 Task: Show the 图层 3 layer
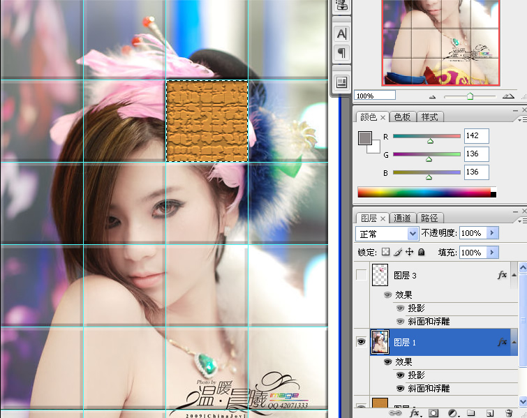click(x=361, y=275)
